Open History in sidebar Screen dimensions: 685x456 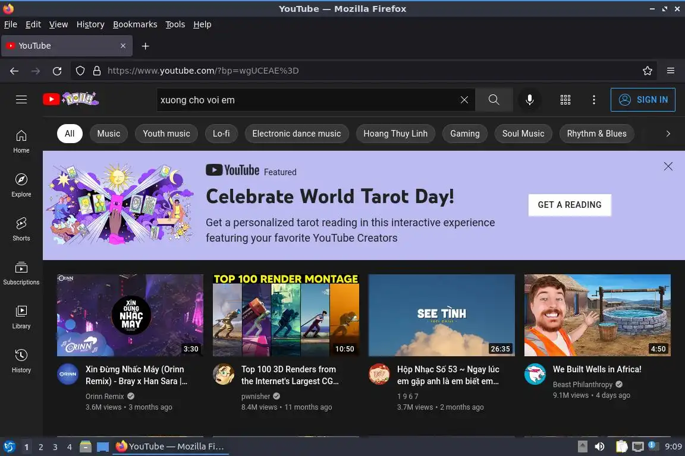coord(21,362)
